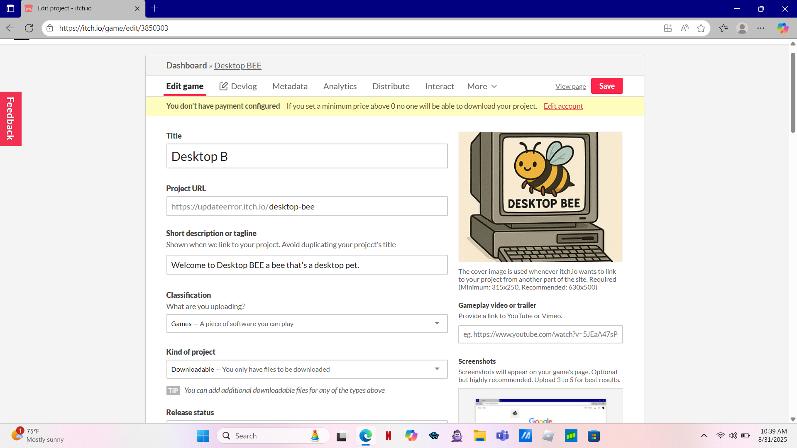Click the red Save button

[606, 86]
